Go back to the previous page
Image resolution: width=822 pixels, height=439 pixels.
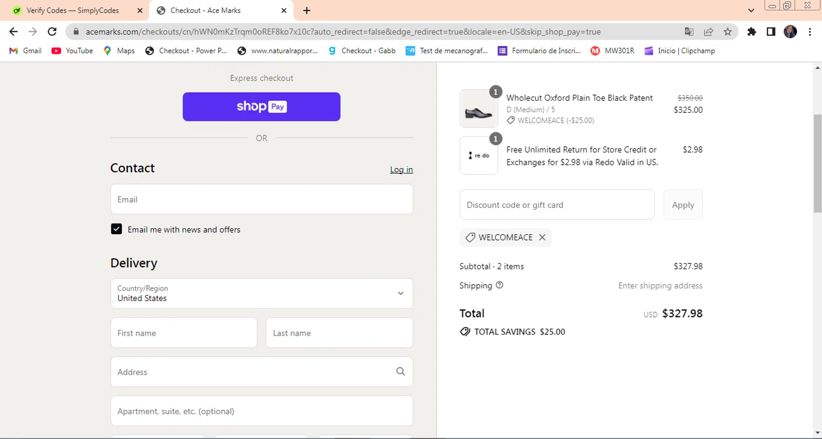[14, 32]
